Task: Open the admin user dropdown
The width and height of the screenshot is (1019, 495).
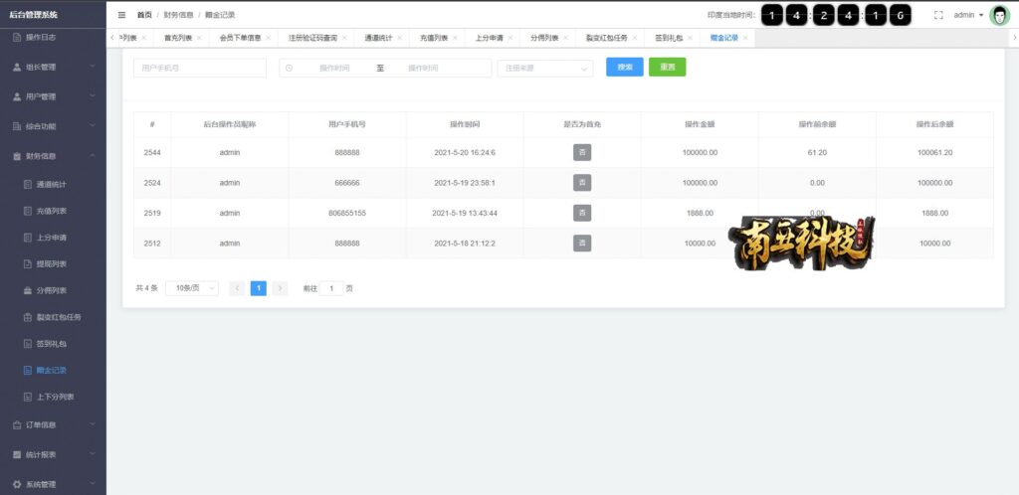Action: [x=968, y=15]
